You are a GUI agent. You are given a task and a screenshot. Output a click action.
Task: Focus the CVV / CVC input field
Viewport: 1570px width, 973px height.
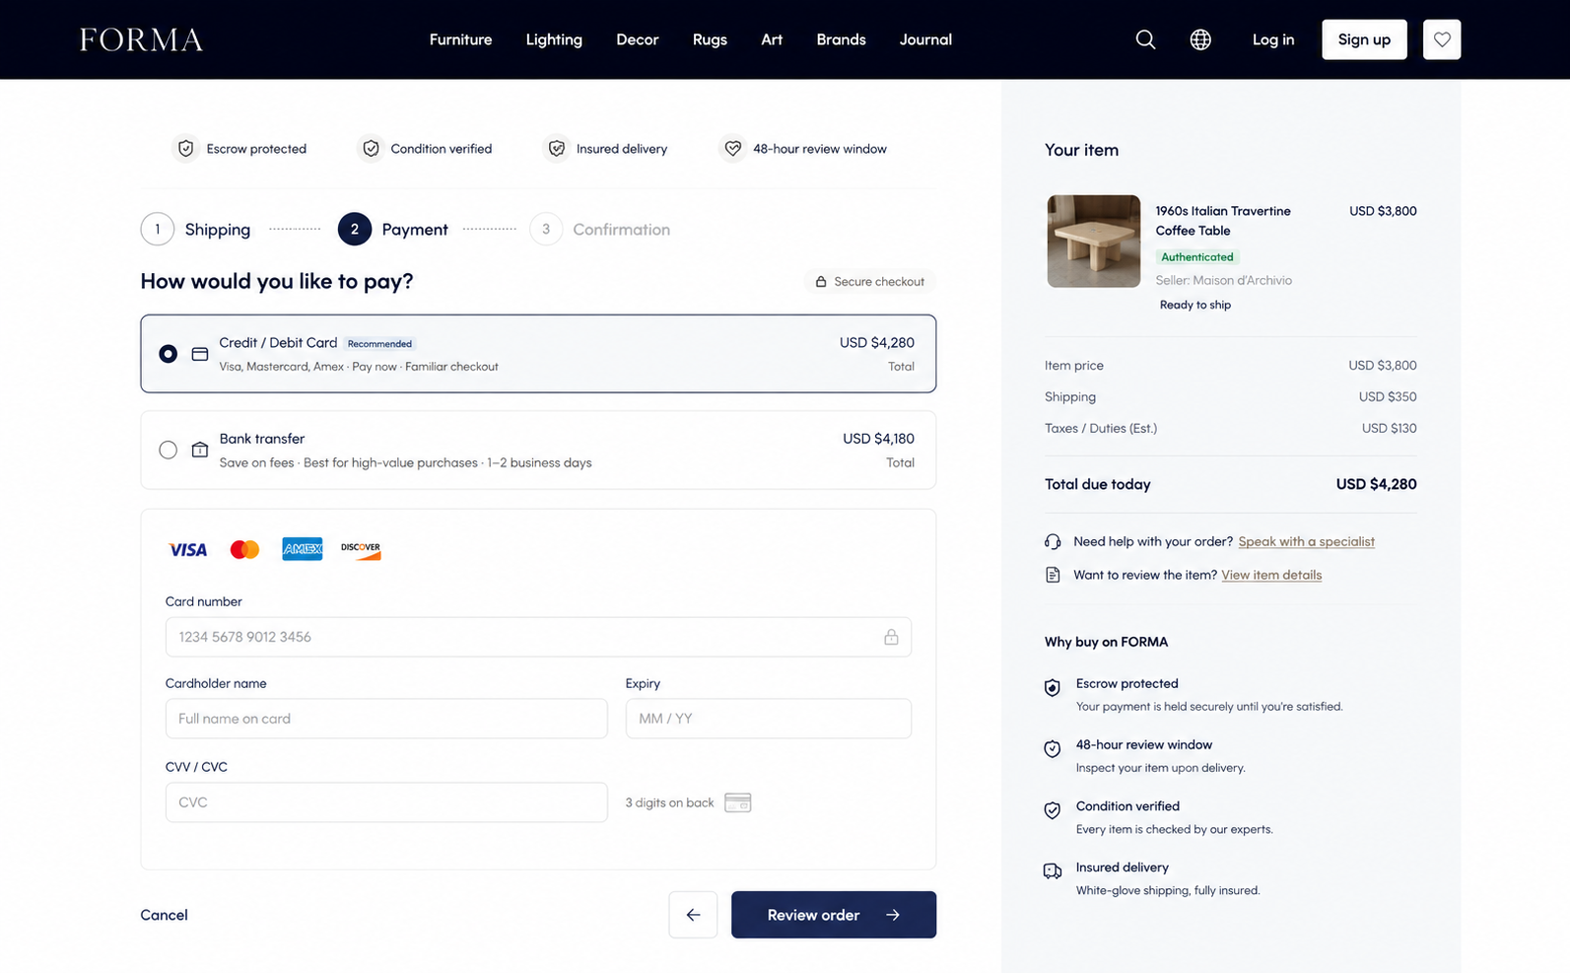(386, 802)
